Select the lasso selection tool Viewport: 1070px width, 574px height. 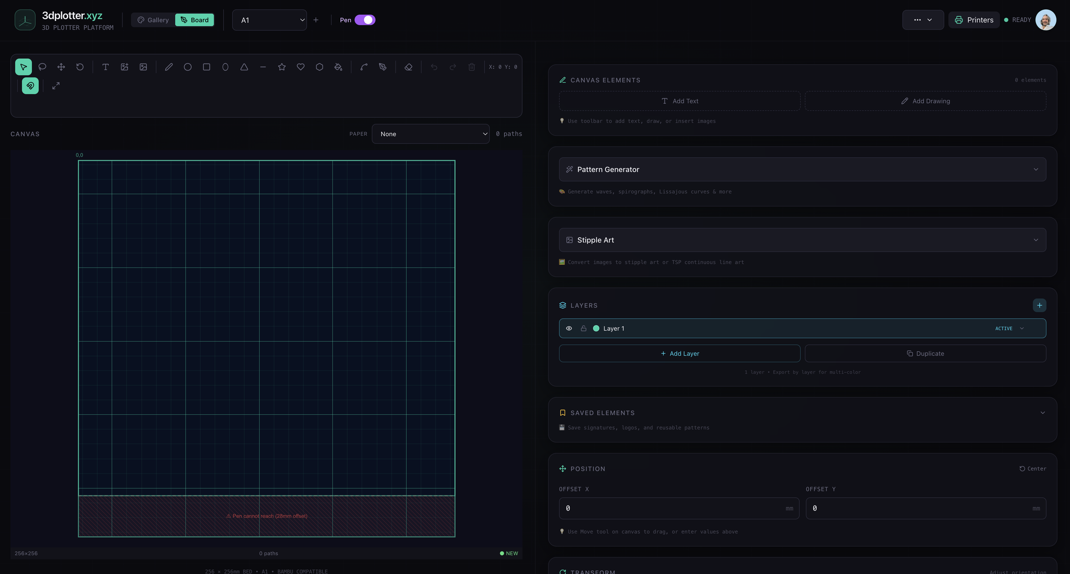pos(42,67)
